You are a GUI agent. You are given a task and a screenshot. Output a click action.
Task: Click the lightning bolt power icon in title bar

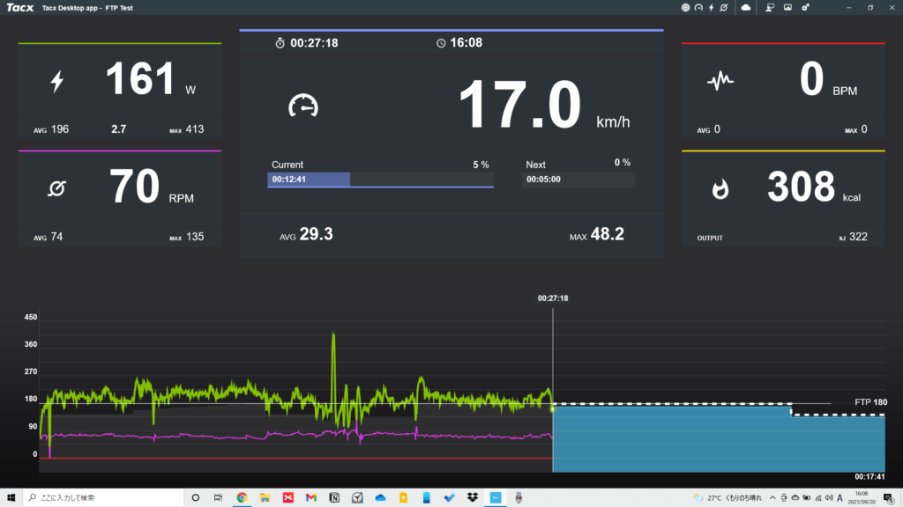711,7
